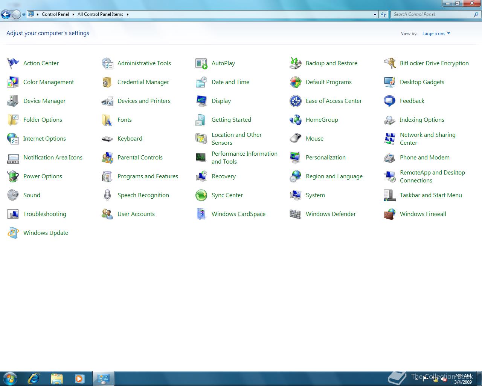
Task: Click the Back navigation button
Action: click(x=6, y=15)
